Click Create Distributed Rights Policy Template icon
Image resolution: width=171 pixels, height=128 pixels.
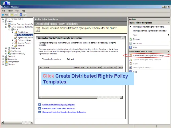point(131,56)
